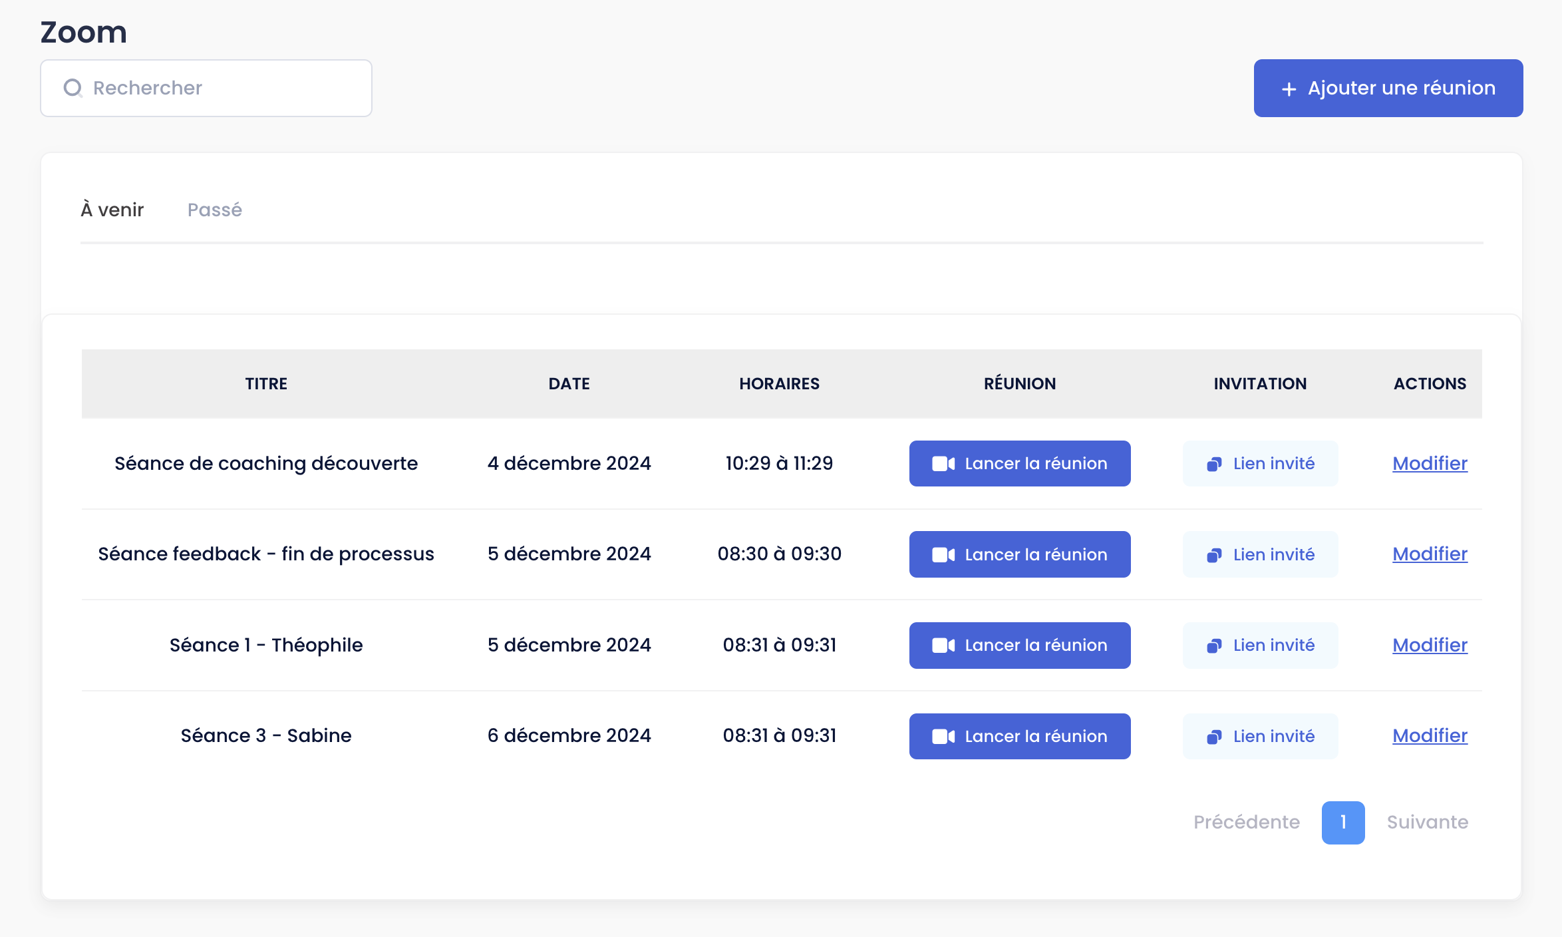1562x937 pixels.
Task: Launch meeting for Séance 1 - Théophile
Action: coord(1020,646)
